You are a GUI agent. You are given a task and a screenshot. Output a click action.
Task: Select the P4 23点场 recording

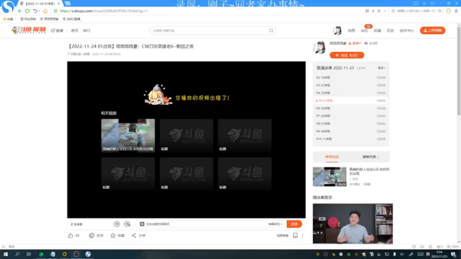351,93
